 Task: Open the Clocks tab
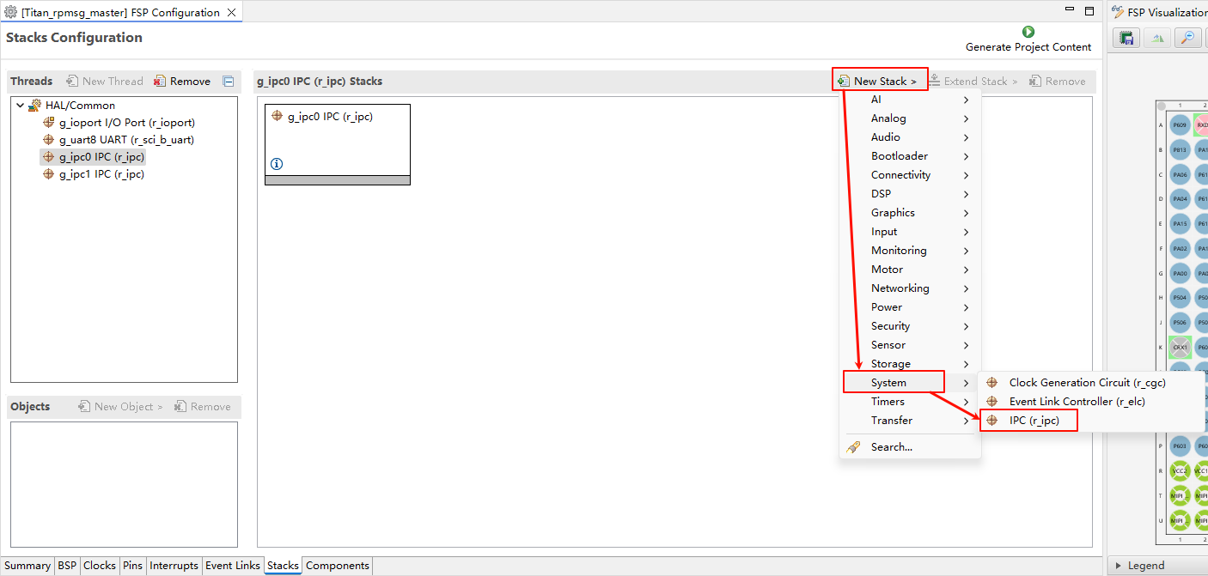99,566
